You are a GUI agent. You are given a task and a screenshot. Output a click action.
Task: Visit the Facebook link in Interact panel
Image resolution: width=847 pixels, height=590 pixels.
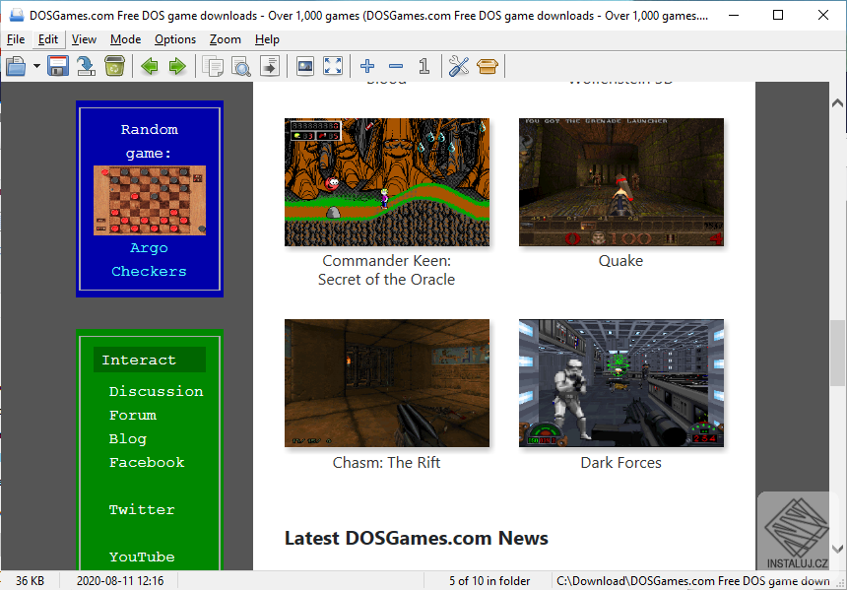146,462
